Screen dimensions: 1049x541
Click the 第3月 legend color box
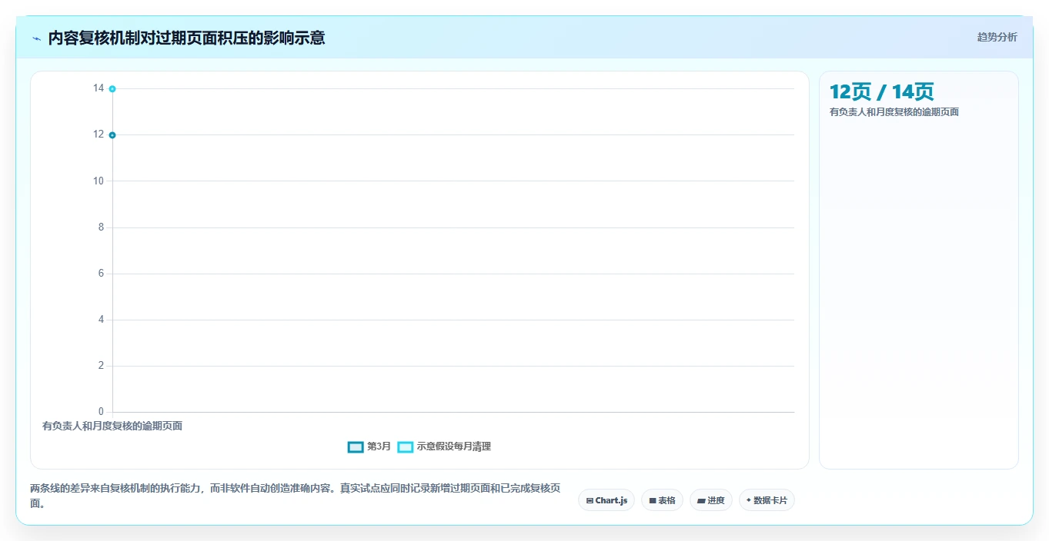tap(356, 446)
